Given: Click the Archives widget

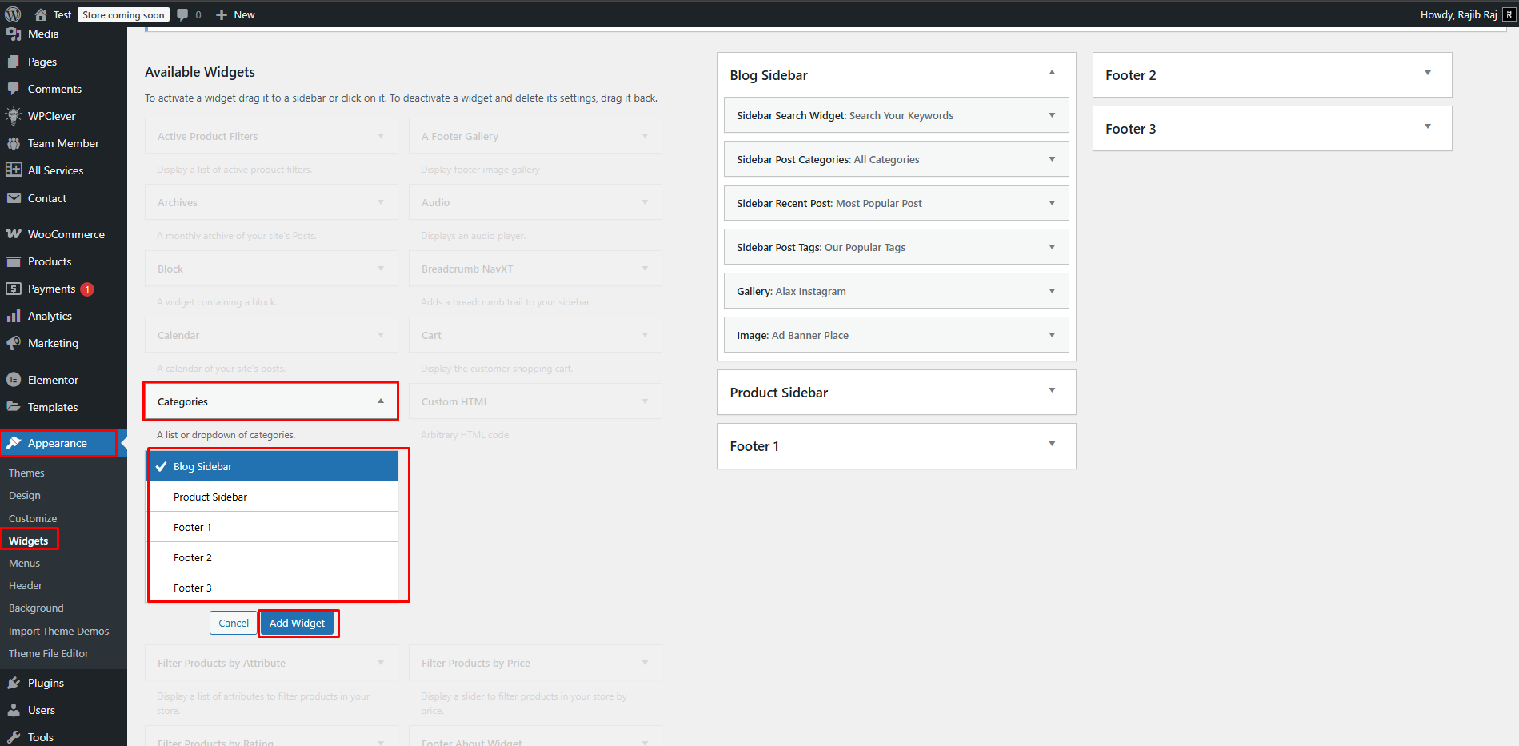Looking at the screenshot, I should click(271, 202).
